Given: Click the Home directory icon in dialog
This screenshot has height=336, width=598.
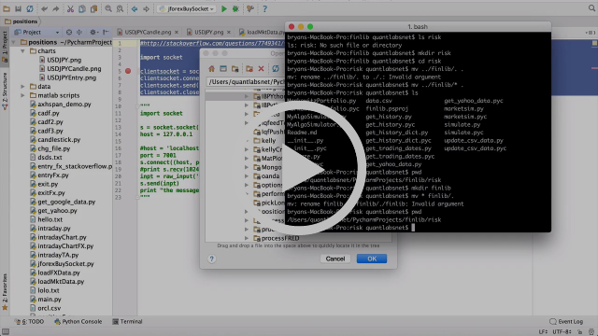Looking at the screenshot, I should pos(212,69).
